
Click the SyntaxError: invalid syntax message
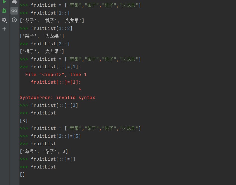click(57, 98)
